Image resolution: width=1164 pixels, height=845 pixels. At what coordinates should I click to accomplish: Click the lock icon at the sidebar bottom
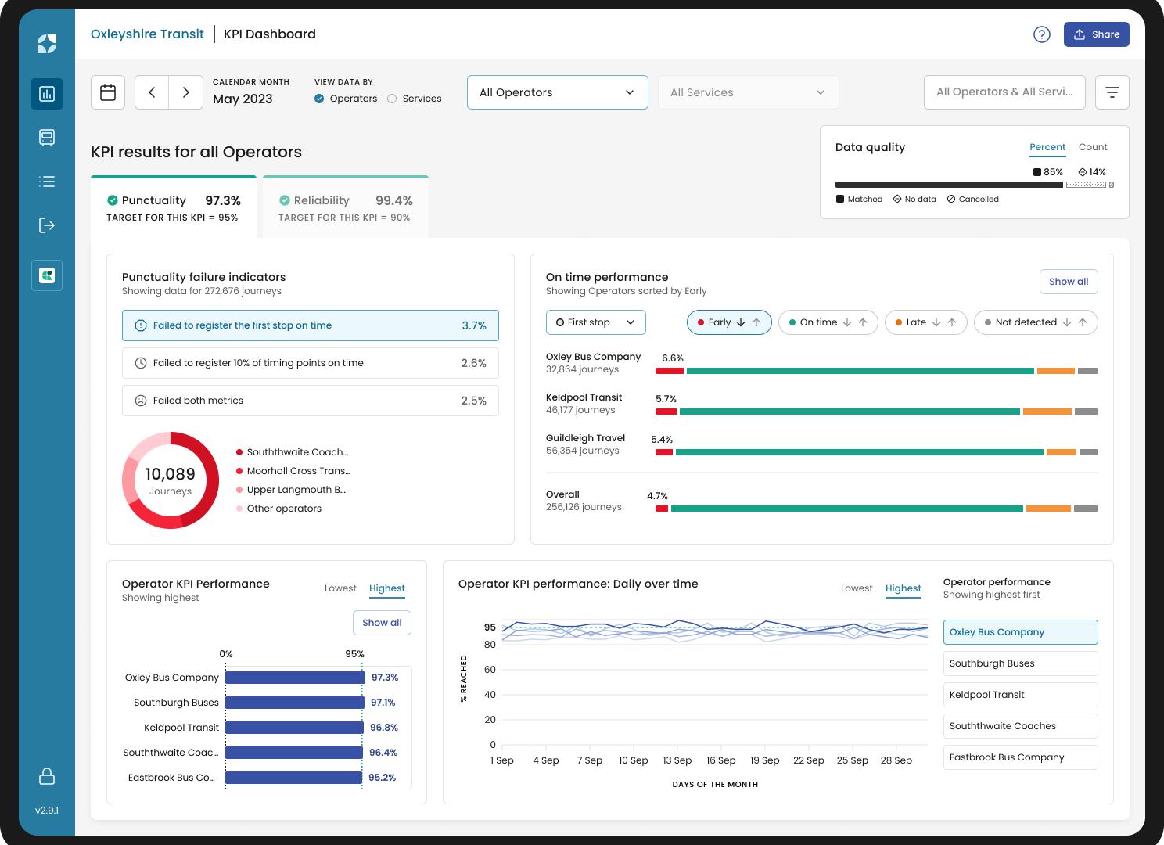coord(47,776)
